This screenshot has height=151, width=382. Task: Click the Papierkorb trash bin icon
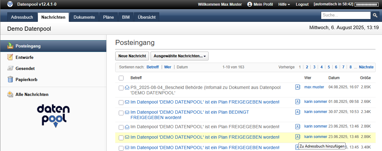(10, 79)
